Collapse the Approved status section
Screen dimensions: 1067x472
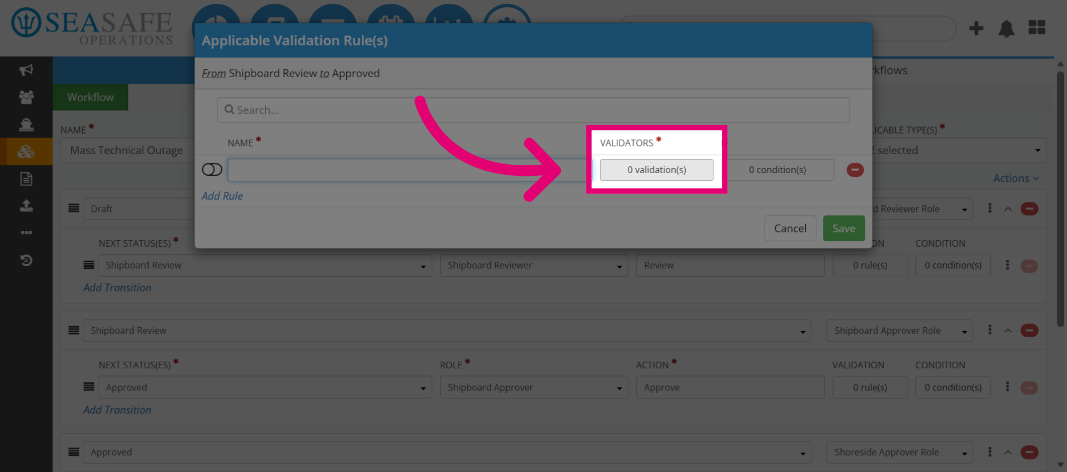[x=1008, y=453]
